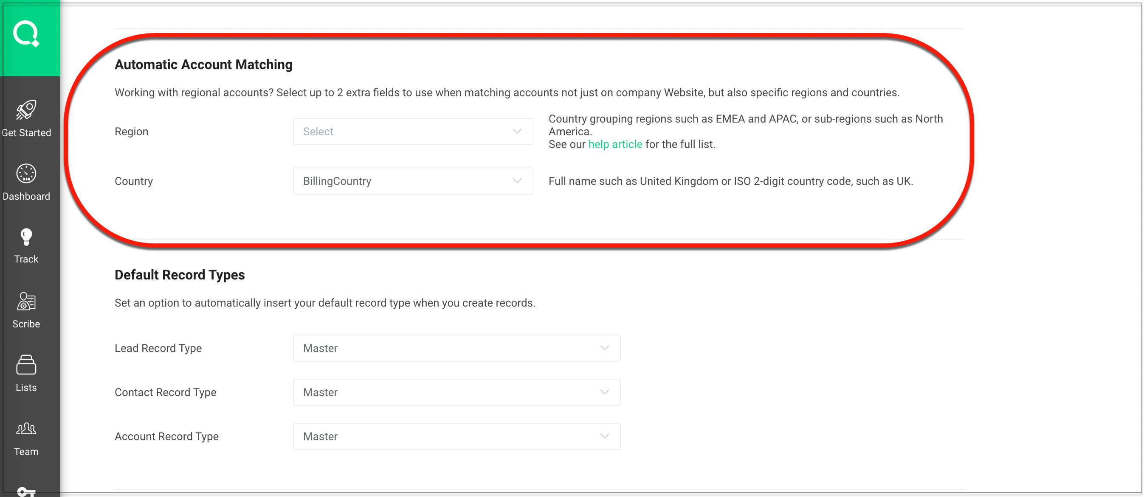Click the Region dropdown chevron arrow
The width and height of the screenshot is (1144, 497).
click(x=517, y=132)
